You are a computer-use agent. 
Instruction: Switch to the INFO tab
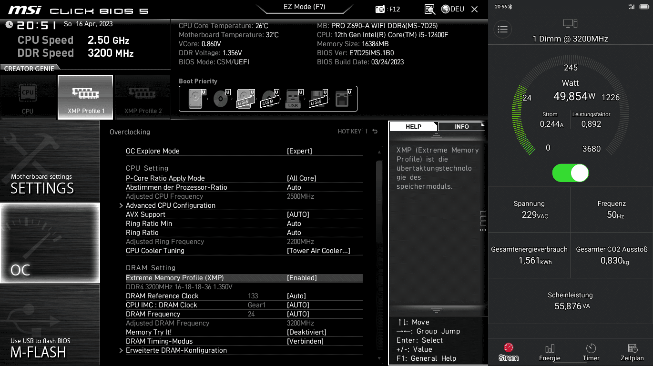tap(461, 126)
